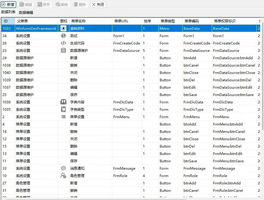Click the 菜单URL column header
Screen dimensions: 264x200
point(127,21)
